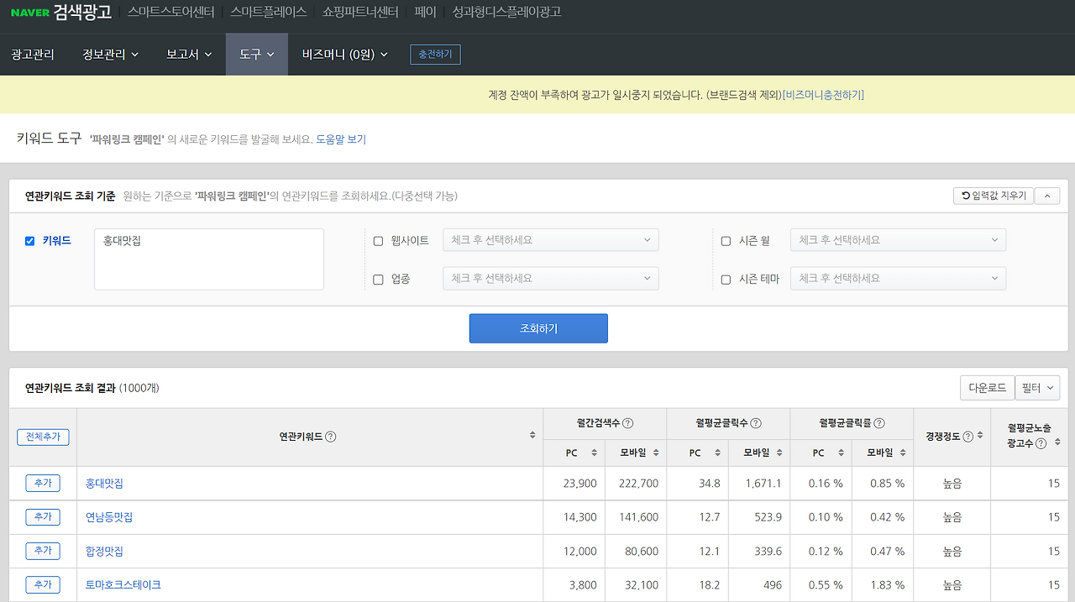Sort 월간검색수 모바일 column

point(655,453)
